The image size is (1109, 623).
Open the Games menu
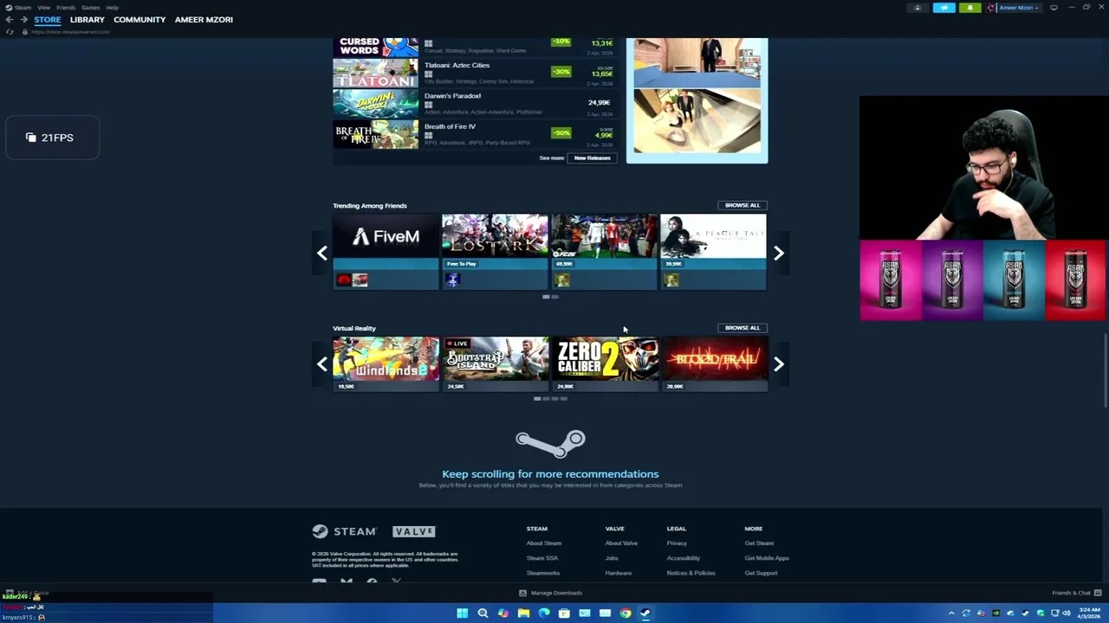pos(90,7)
